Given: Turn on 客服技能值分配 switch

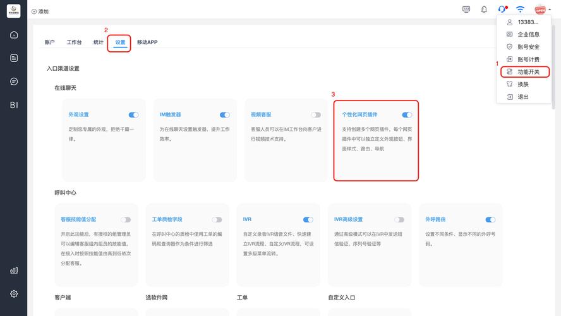Looking at the screenshot, I should click(x=126, y=220).
